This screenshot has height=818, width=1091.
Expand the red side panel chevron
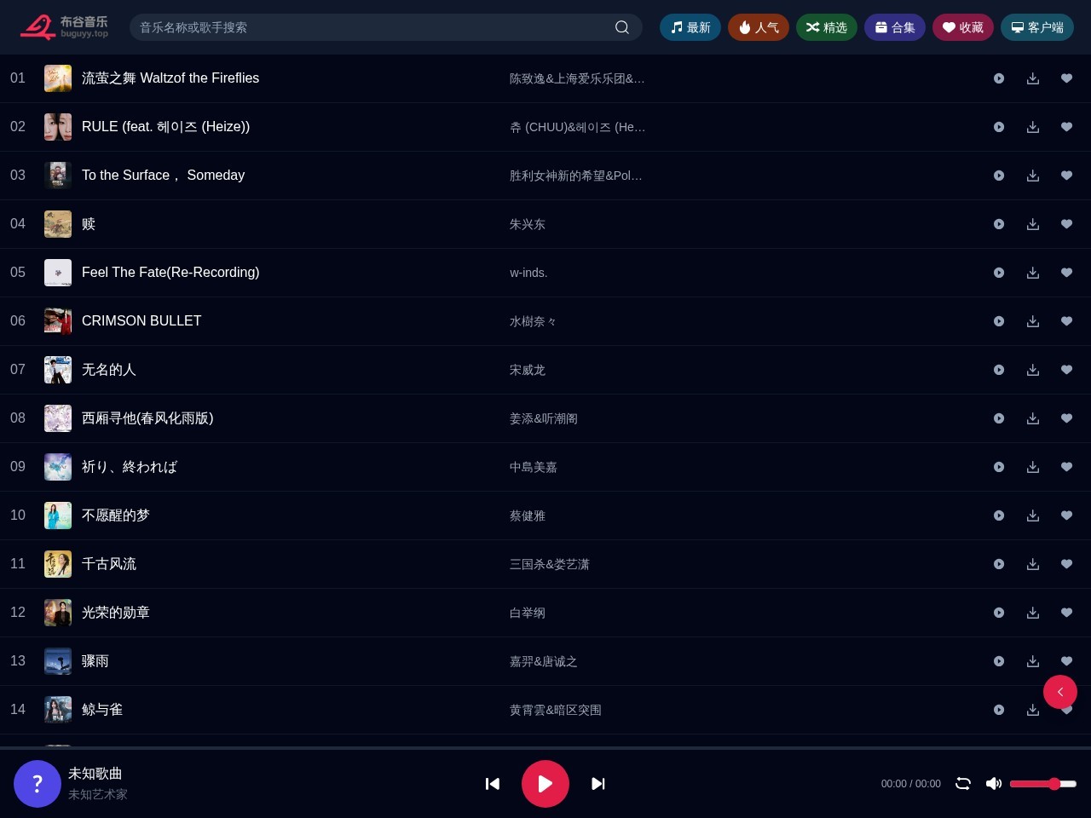[1060, 692]
